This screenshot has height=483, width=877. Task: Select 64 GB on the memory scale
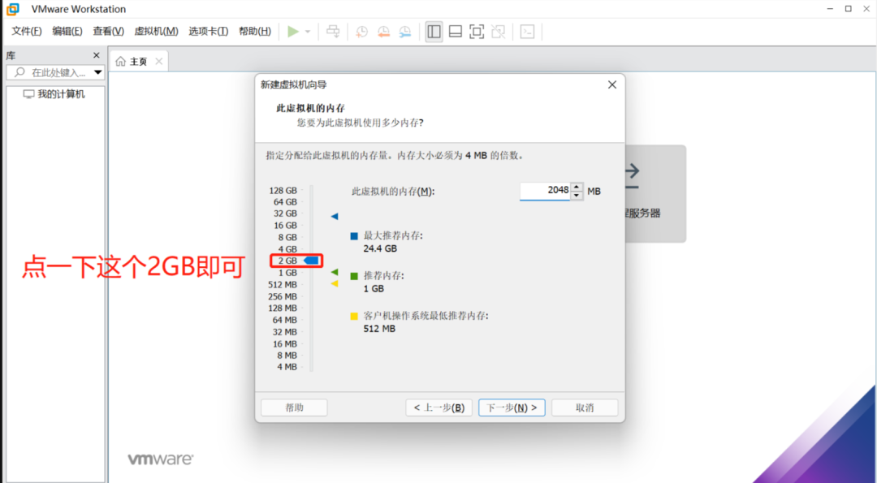tap(285, 202)
